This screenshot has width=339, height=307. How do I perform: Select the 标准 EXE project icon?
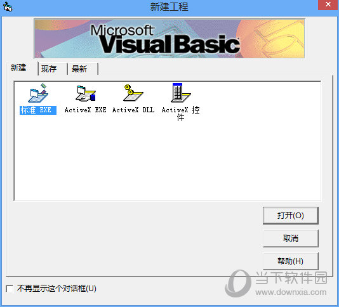point(38,93)
